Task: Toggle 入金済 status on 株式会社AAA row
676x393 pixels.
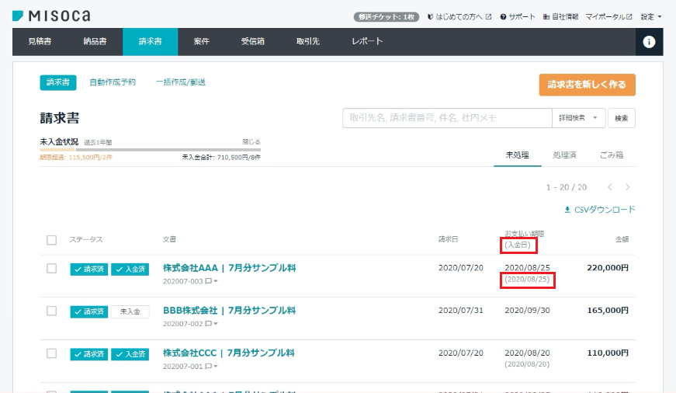Action: 130,270
